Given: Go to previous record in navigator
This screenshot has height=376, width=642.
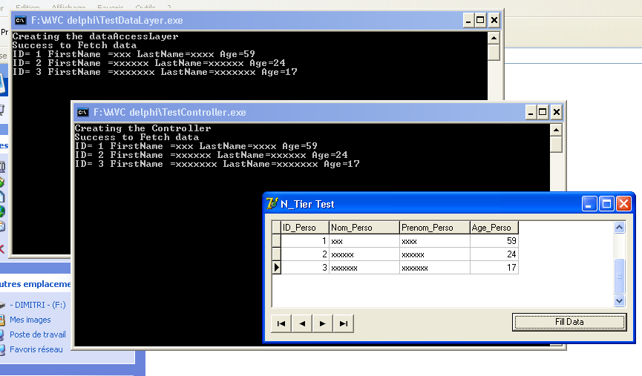Looking at the screenshot, I should (x=302, y=323).
